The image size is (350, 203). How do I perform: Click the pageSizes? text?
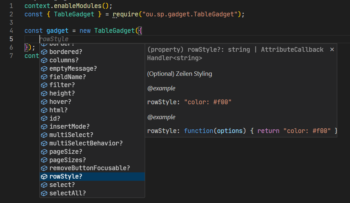(67, 160)
